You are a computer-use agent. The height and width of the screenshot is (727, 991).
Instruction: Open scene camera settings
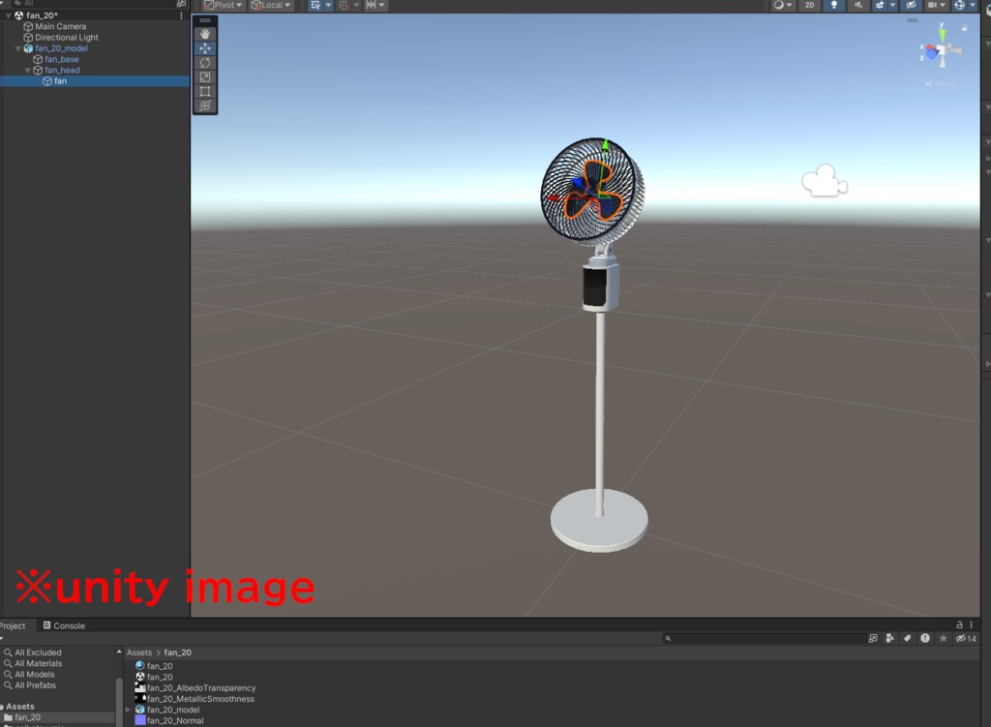tap(936, 5)
